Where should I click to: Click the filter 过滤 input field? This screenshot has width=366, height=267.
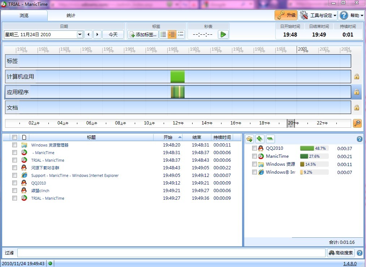(171, 253)
